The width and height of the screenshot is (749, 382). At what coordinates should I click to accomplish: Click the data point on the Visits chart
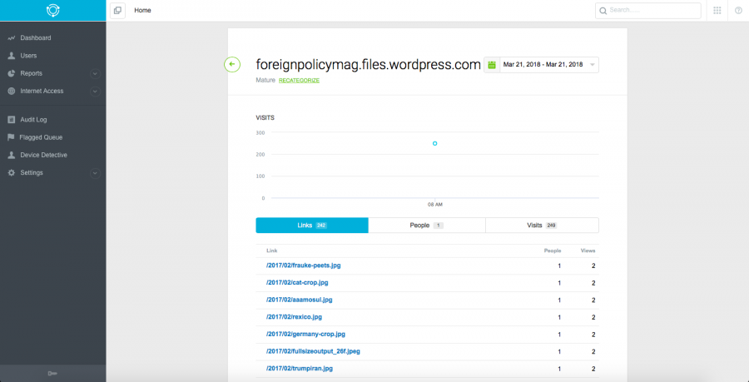(434, 143)
